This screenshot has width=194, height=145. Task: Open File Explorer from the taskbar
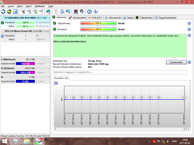27,141
